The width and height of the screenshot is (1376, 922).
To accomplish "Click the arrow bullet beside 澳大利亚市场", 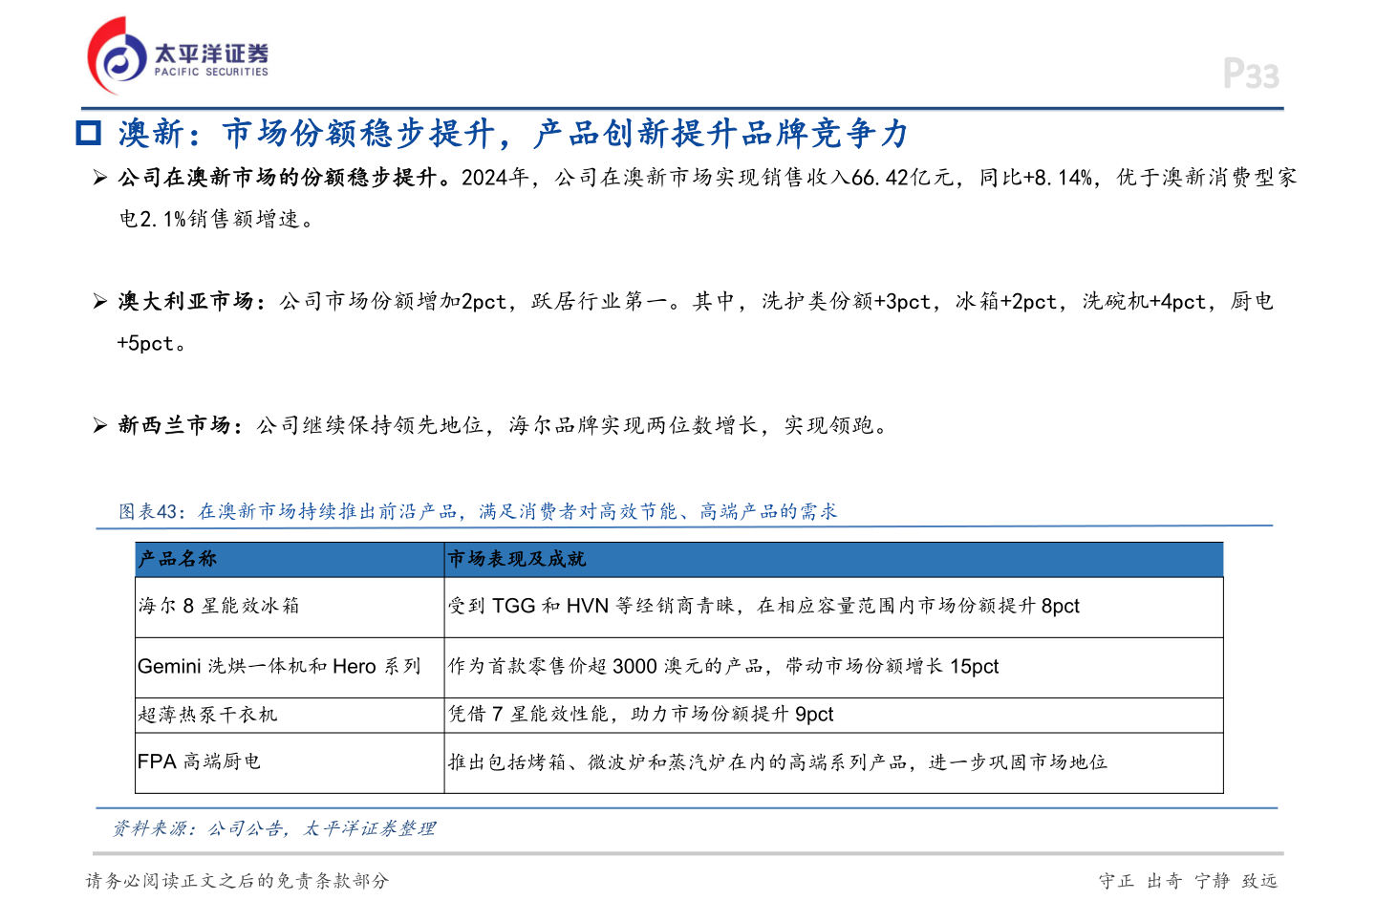I will point(99,302).
